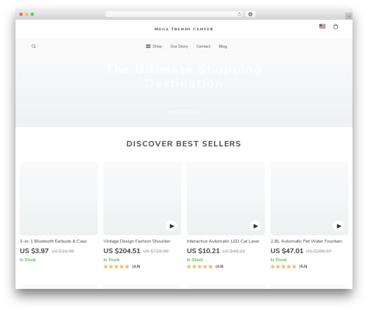Open the Blog link in navigation

(x=223, y=46)
